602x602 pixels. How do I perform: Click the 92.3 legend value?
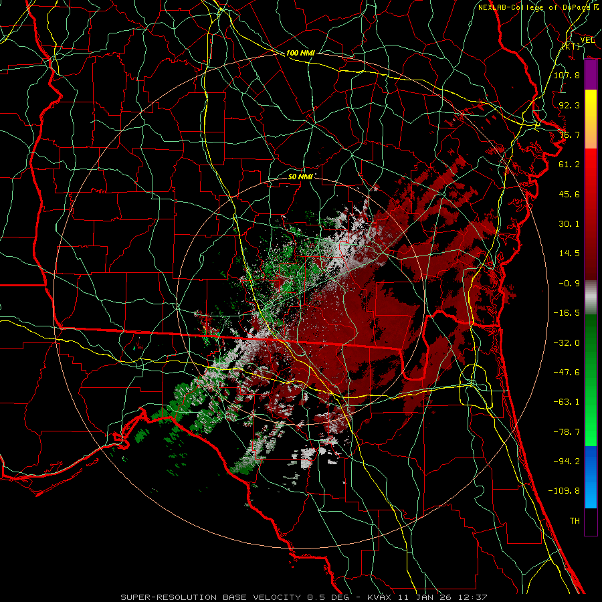569,105
